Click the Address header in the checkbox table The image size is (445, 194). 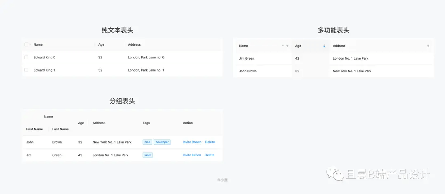(134, 44)
